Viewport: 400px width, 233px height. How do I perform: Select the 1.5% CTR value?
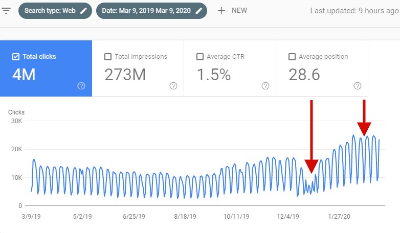point(214,75)
